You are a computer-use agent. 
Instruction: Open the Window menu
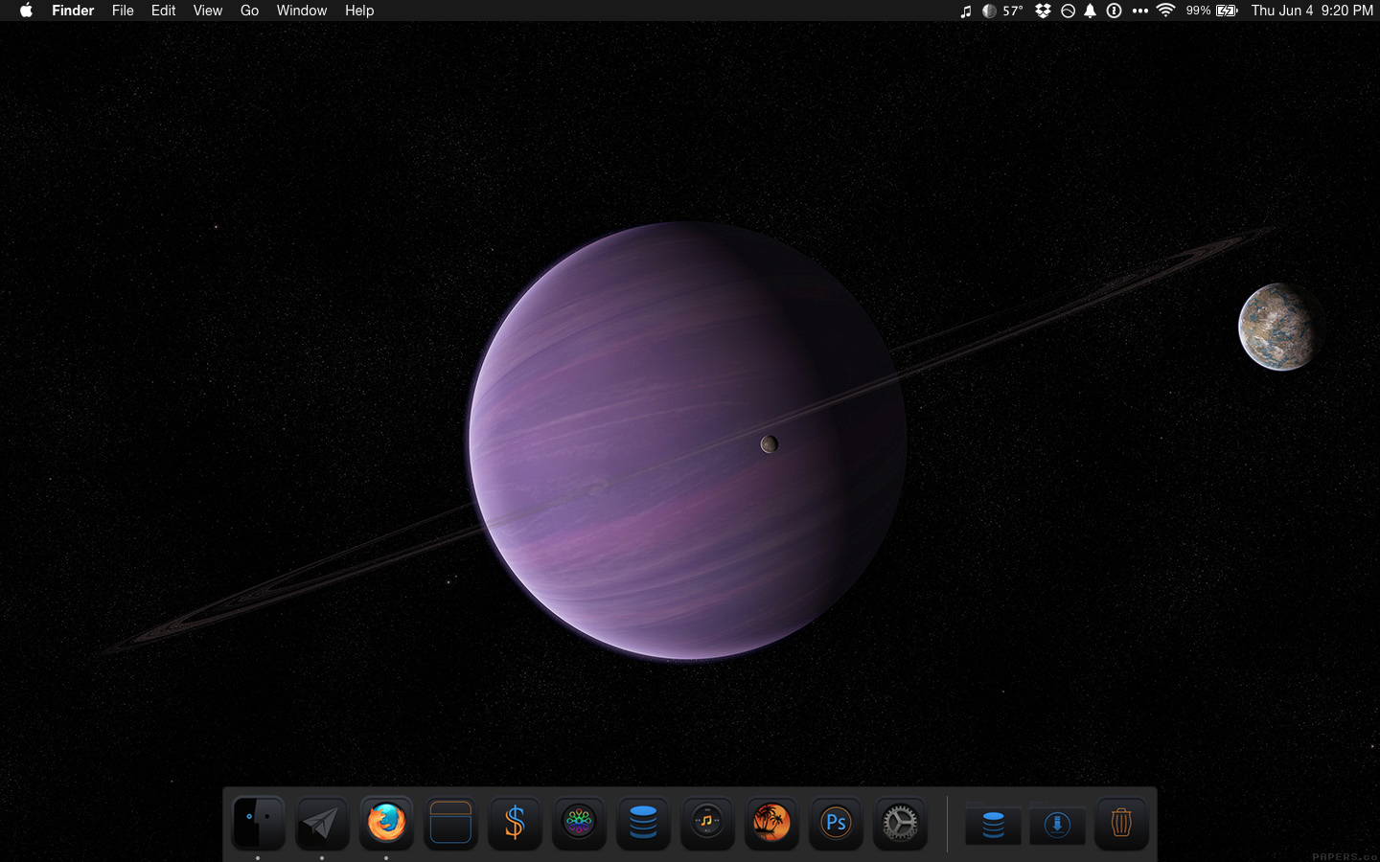pos(302,11)
